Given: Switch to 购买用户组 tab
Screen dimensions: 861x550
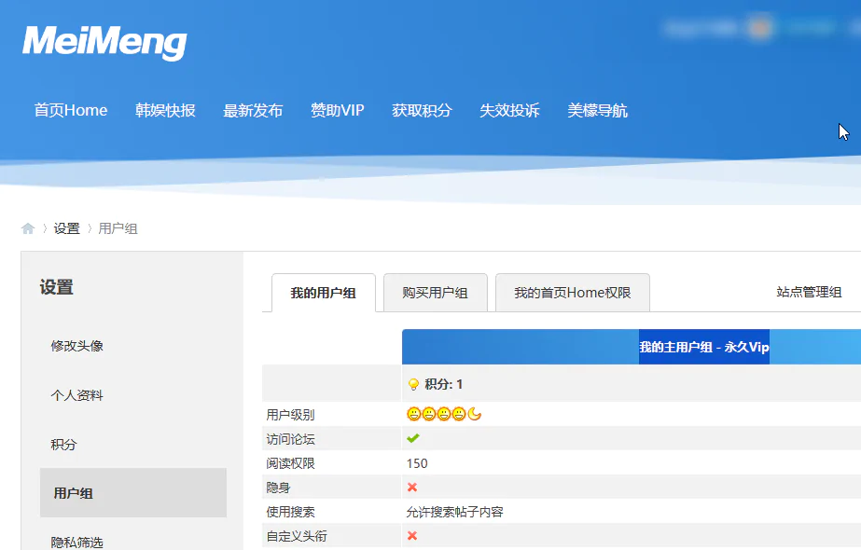Looking at the screenshot, I should [x=435, y=293].
